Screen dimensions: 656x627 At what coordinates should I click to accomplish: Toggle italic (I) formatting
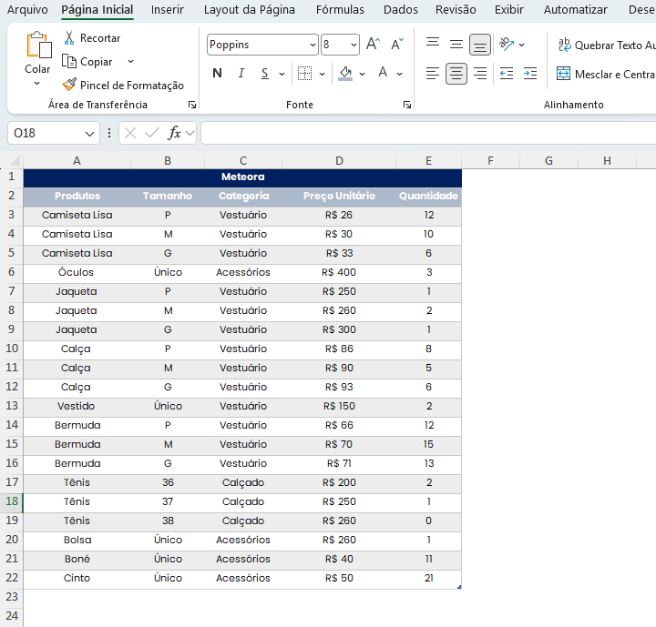click(x=241, y=74)
